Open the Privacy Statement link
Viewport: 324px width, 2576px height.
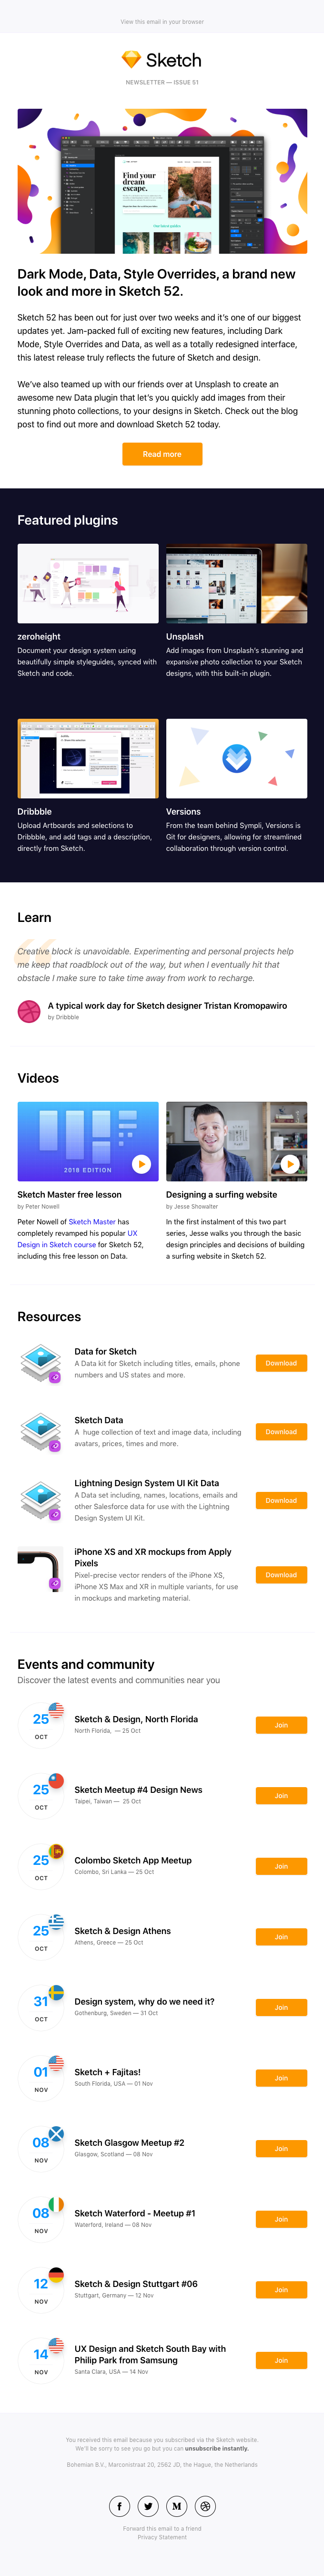[162, 2536]
